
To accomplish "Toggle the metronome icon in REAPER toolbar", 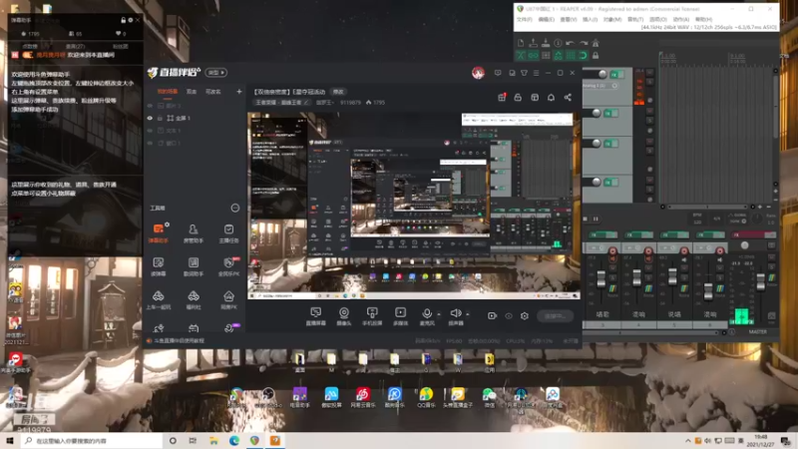I will (x=596, y=43).
